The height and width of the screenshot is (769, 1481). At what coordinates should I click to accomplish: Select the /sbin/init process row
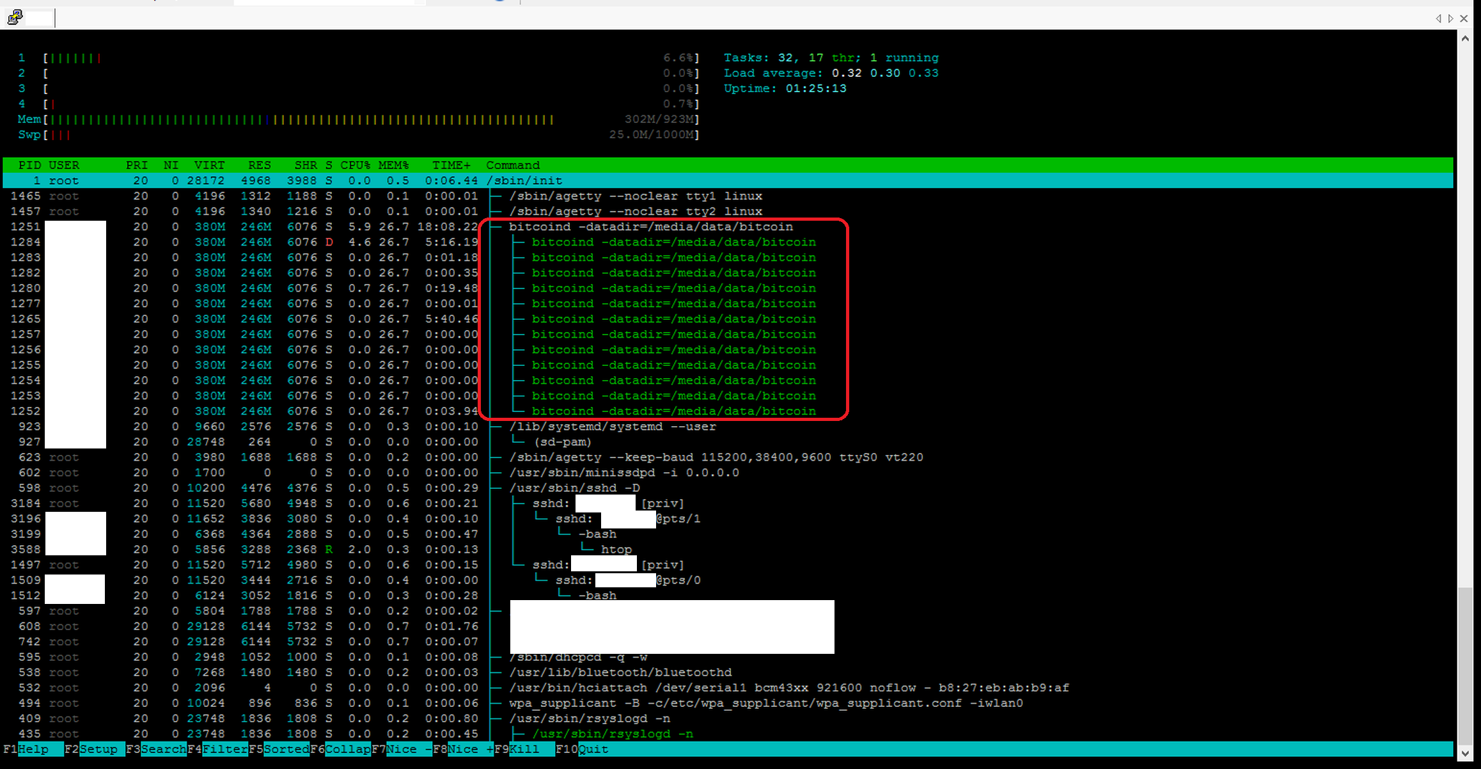(x=728, y=180)
